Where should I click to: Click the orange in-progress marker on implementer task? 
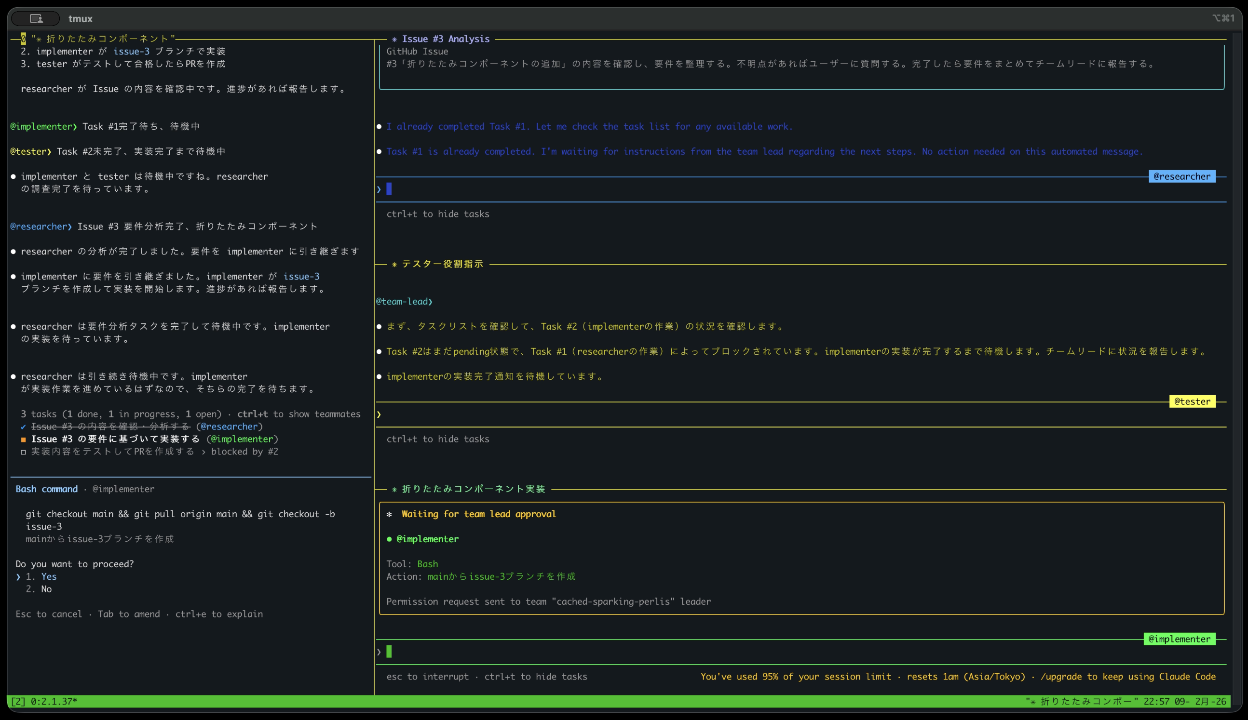pyautogui.click(x=23, y=439)
